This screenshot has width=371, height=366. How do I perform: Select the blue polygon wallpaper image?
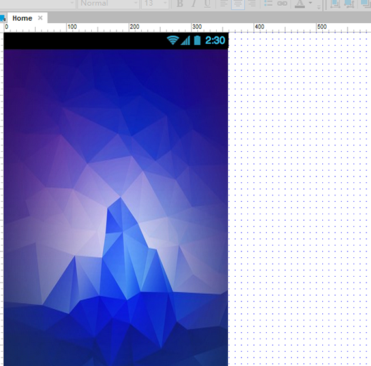[116, 208]
